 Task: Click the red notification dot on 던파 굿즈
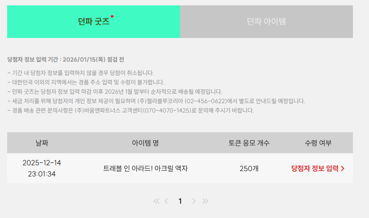(112, 17)
